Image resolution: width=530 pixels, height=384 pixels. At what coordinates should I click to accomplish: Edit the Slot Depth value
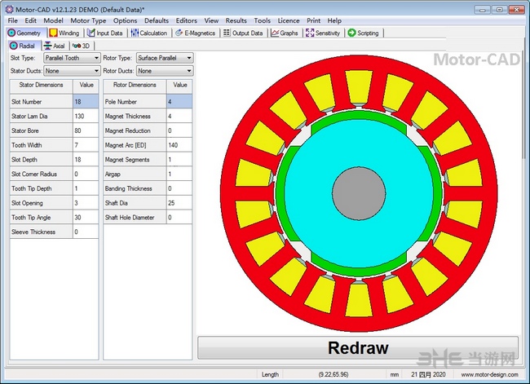coord(86,160)
